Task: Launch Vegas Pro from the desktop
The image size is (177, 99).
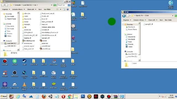Action: pyautogui.click(x=24, y=75)
